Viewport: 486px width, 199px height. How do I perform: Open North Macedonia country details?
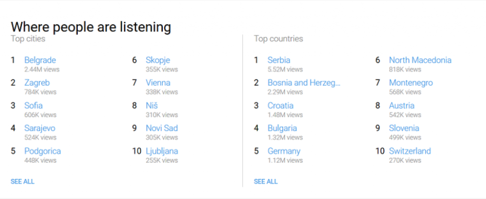(420, 60)
